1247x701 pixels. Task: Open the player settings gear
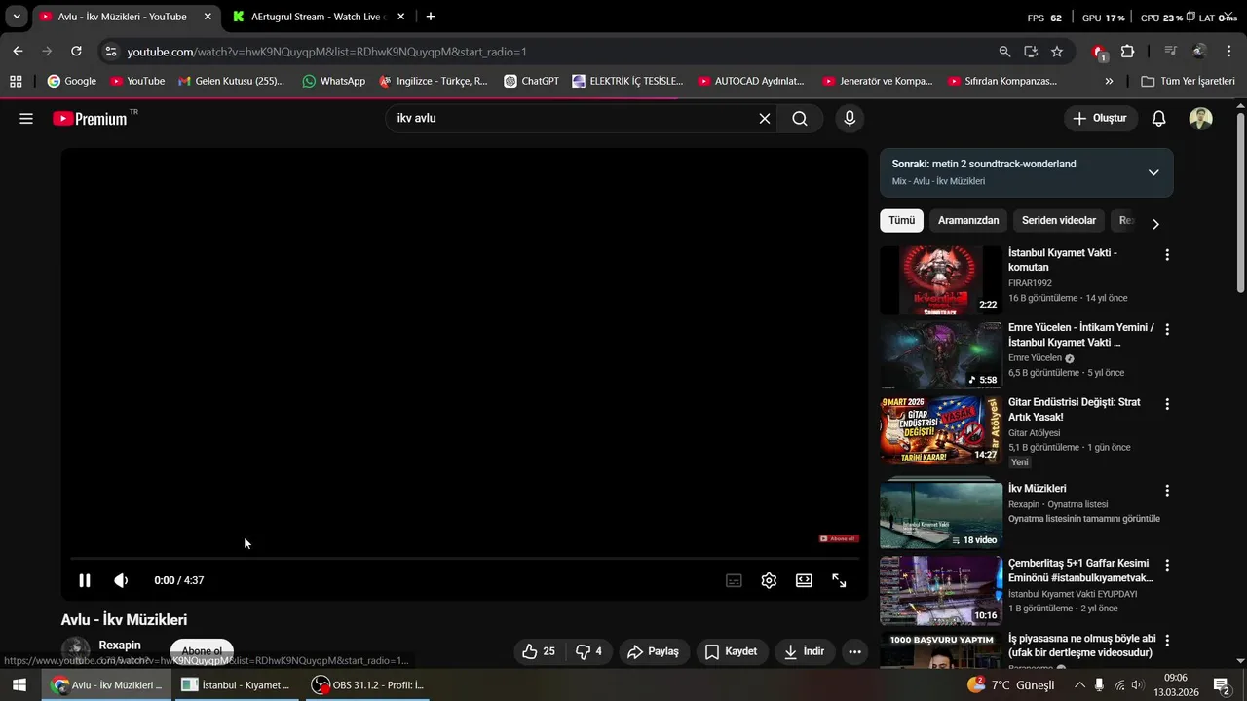coord(769,580)
